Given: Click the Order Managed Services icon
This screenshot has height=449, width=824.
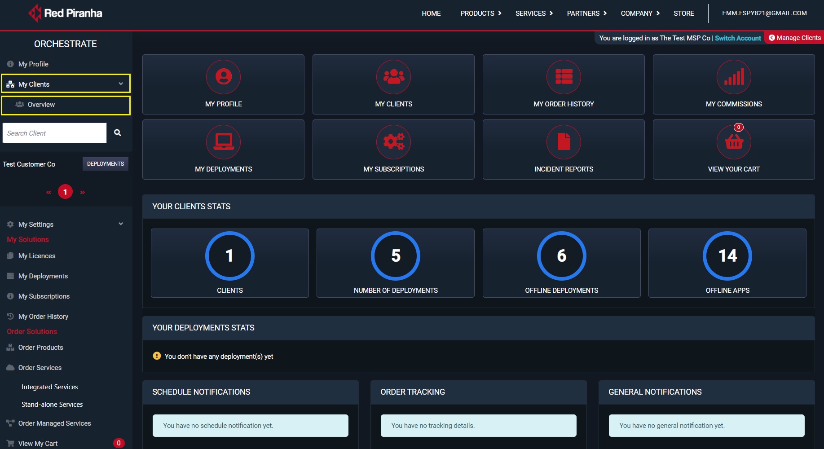Looking at the screenshot, I should coord(10,423).
